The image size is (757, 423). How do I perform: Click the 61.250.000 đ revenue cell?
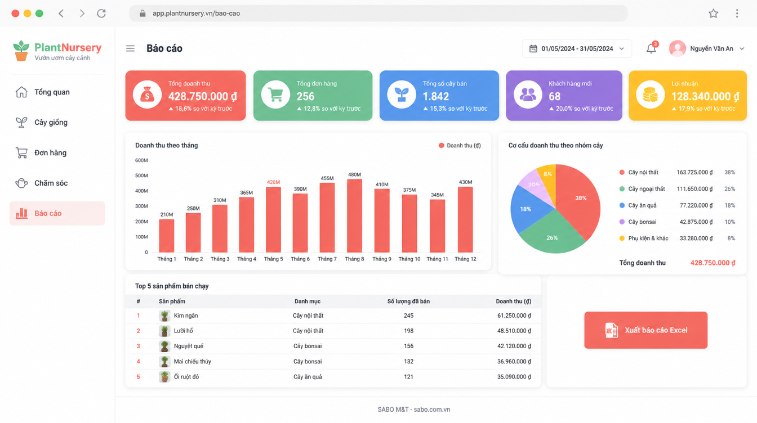pos(514,316)
